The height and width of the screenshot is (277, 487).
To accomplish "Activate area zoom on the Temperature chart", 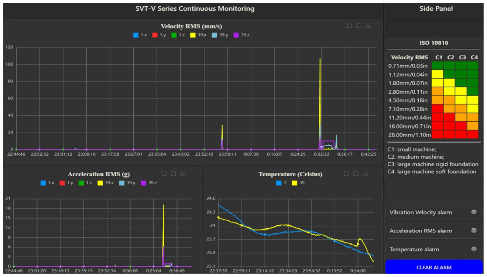I will 346,174.
